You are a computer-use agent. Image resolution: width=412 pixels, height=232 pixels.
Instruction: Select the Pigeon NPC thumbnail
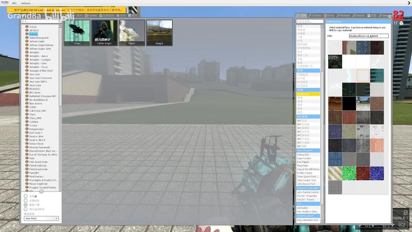(x=132, y=33)
